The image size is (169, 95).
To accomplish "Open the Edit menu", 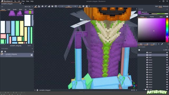I will point(19,1).
